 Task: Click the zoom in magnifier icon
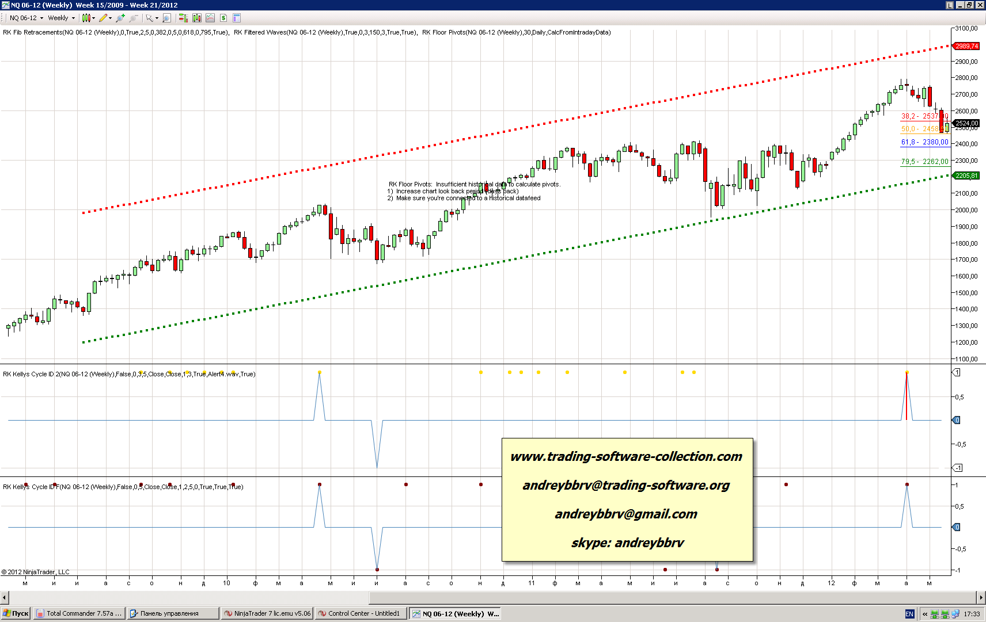[x=120, y=18]
